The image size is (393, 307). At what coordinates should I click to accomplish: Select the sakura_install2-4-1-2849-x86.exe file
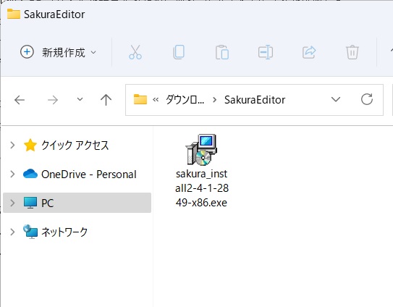click(202, 171)
